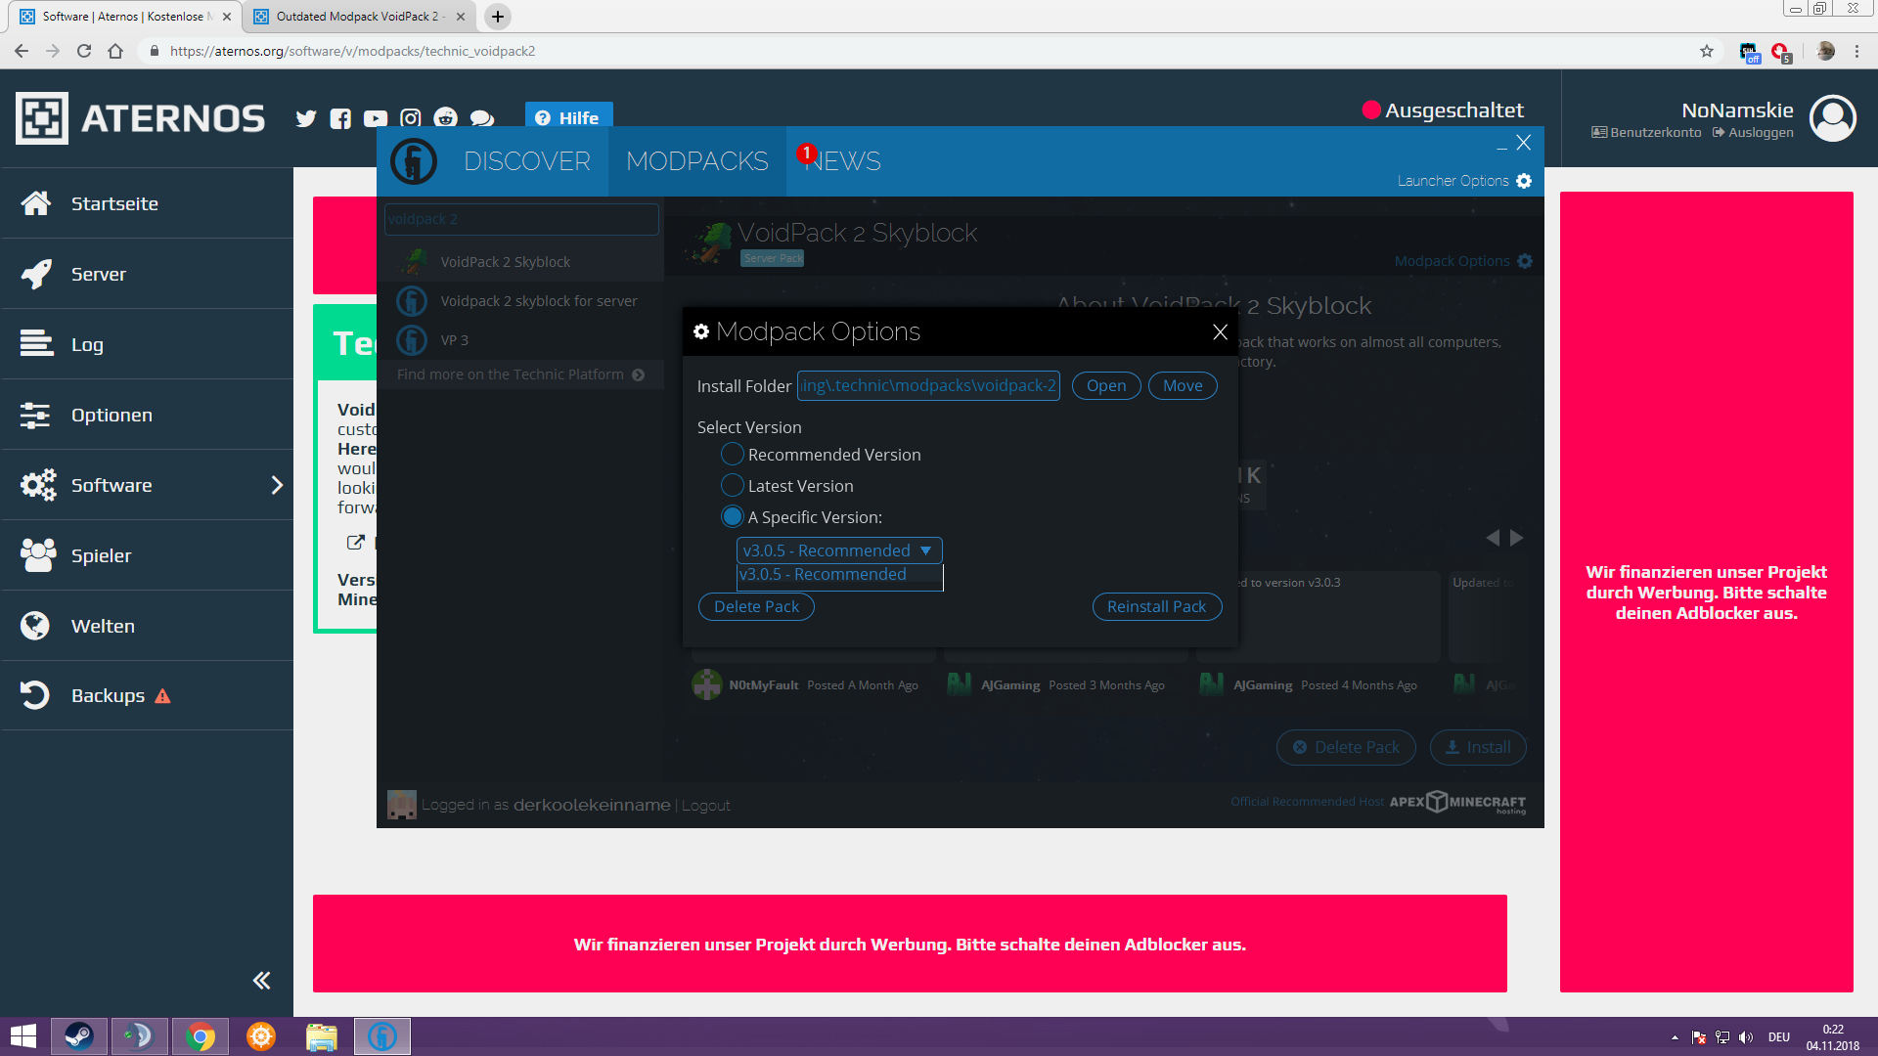Open File Explorer from the taskbar
Image resolution: width=1878 pixels, height=1056 pixels.
(x=322, y=1036)
